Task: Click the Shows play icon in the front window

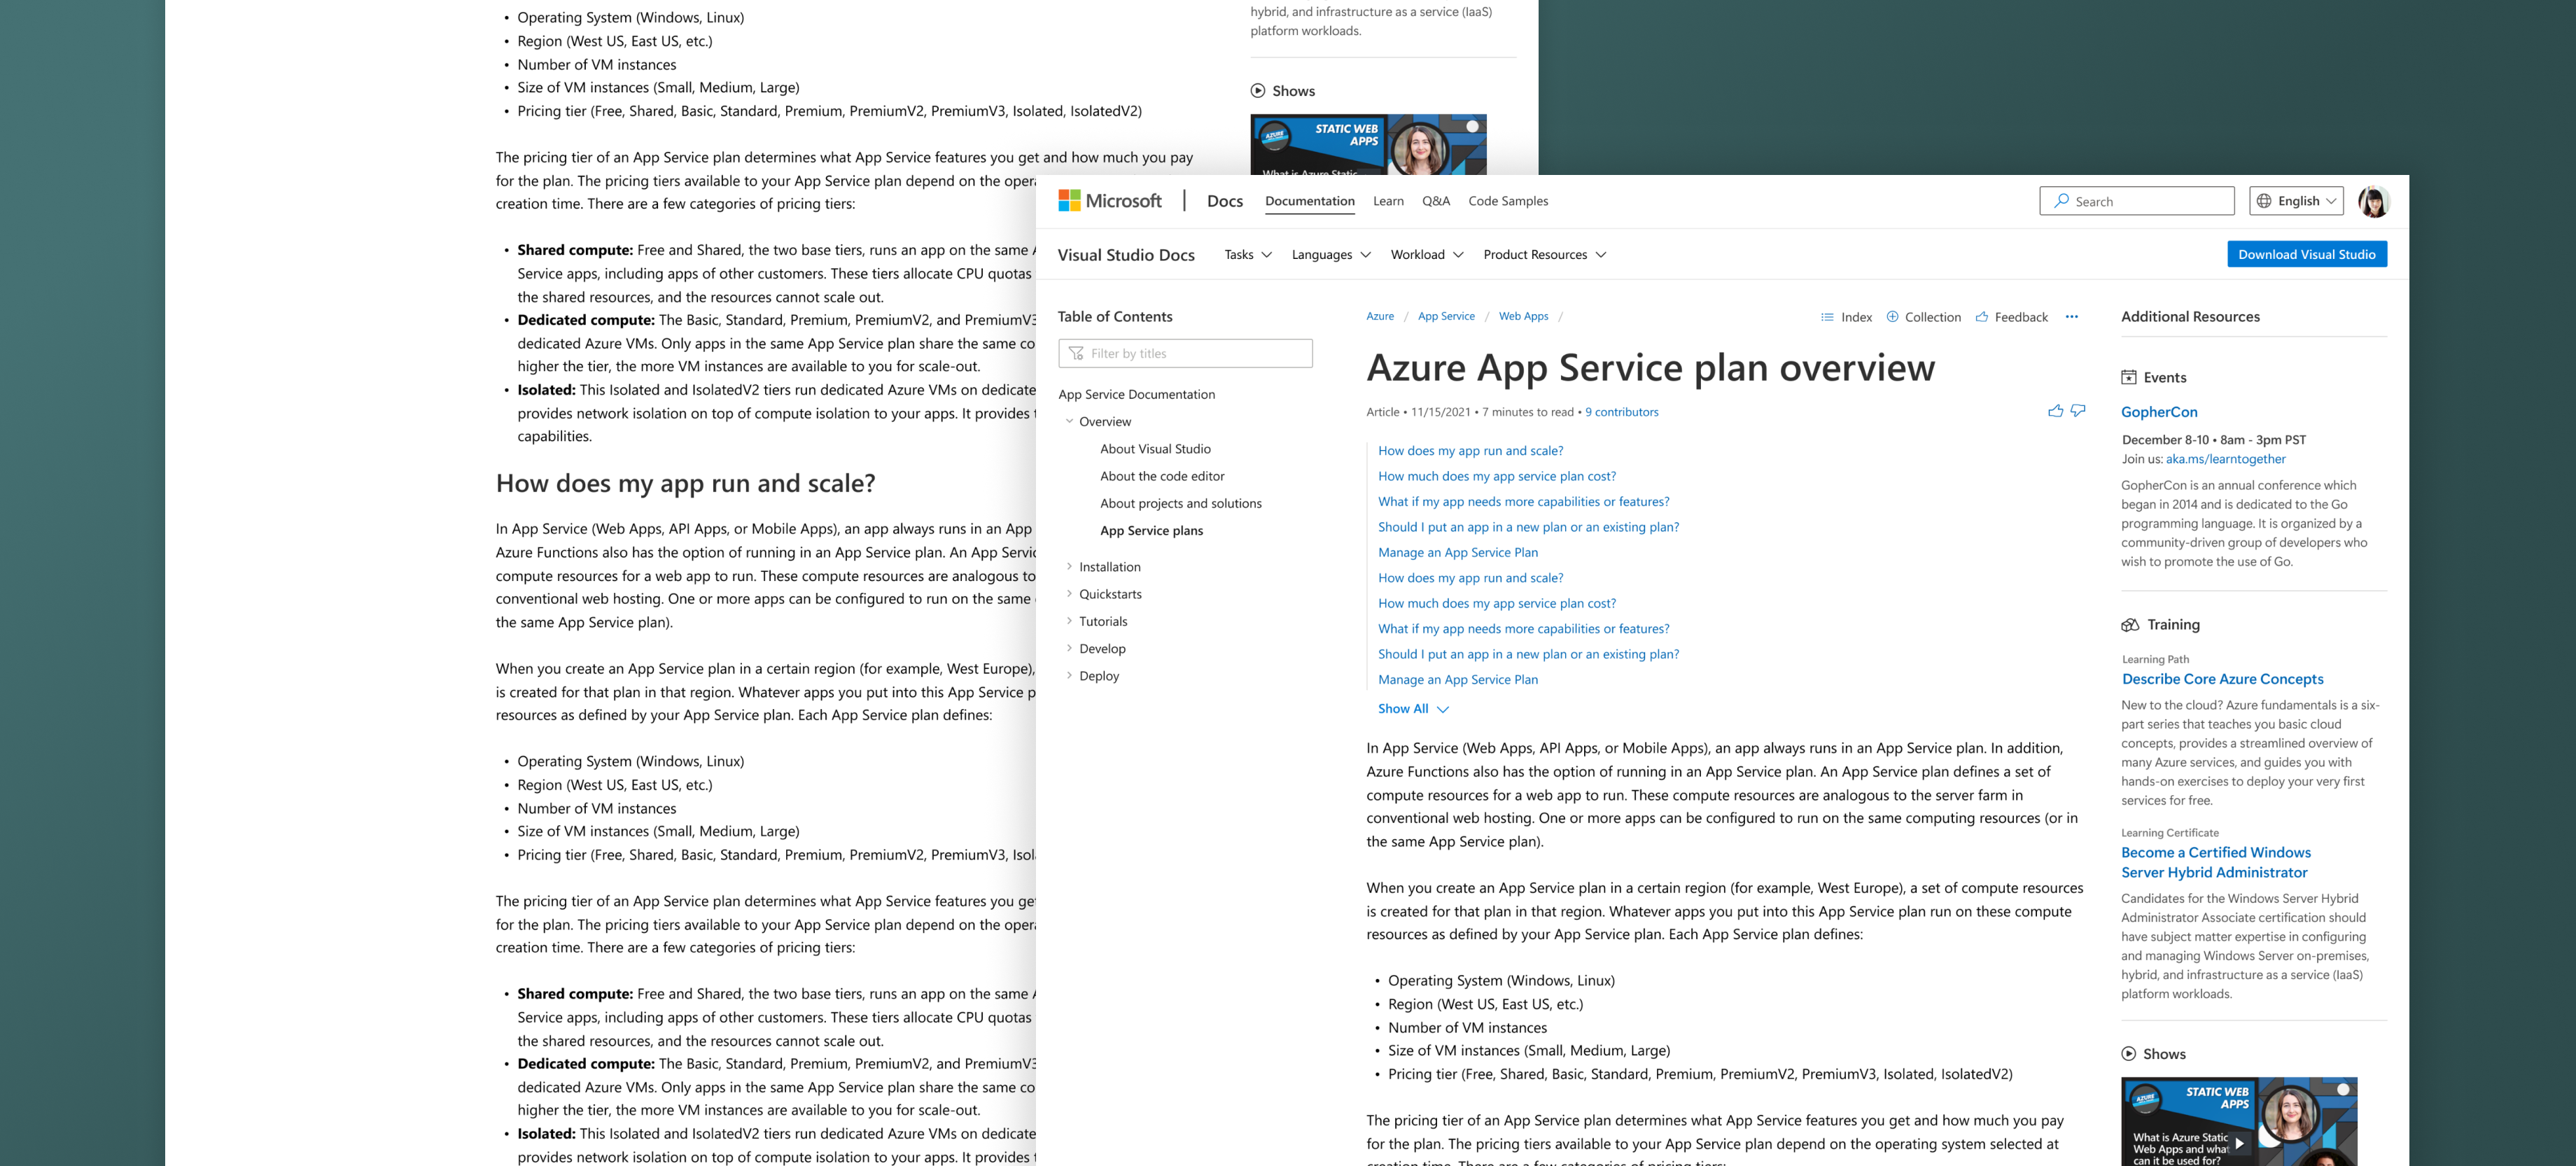Action: click(2129, 1054)
